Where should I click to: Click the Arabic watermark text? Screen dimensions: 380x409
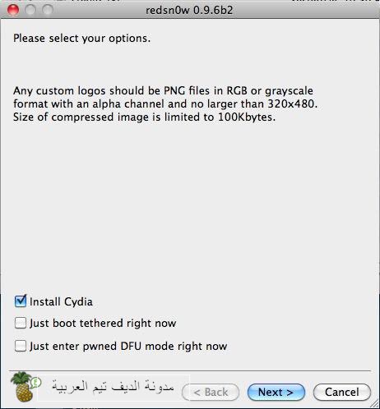(113, 386)
